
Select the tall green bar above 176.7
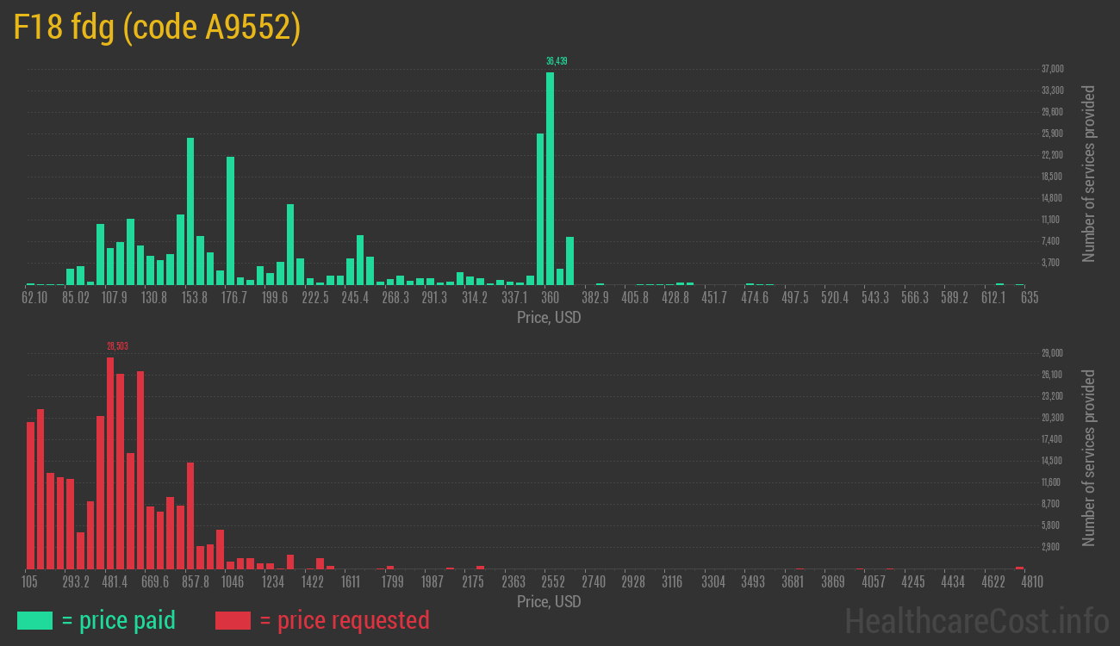coord(230,220)
